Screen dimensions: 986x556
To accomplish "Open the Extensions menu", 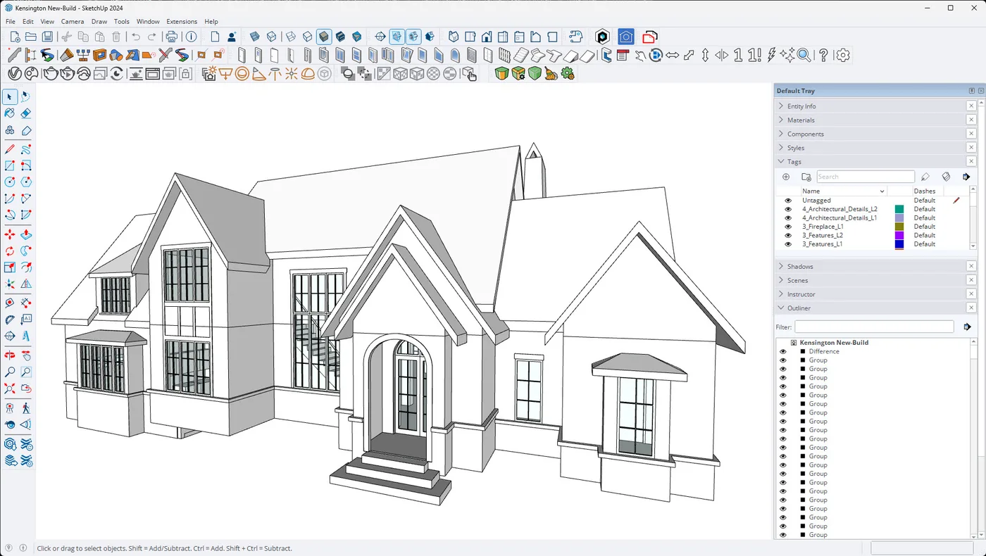I will [182, 21].
